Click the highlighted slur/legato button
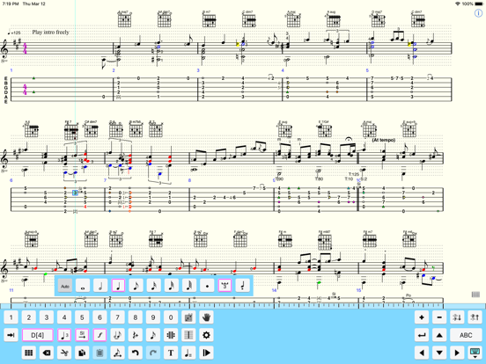The width and height of the screenshot is (486, 364). point(99,335)
